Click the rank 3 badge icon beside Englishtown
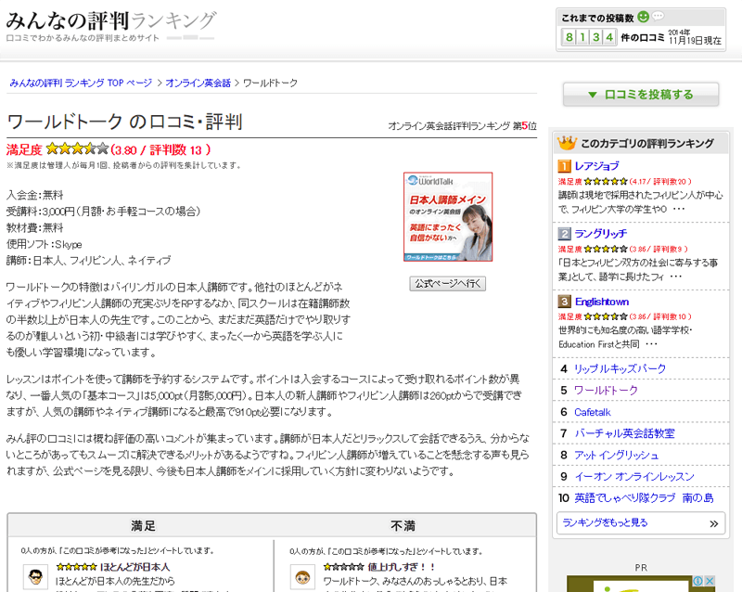The image size is (742, 592). tap(564, 302)
